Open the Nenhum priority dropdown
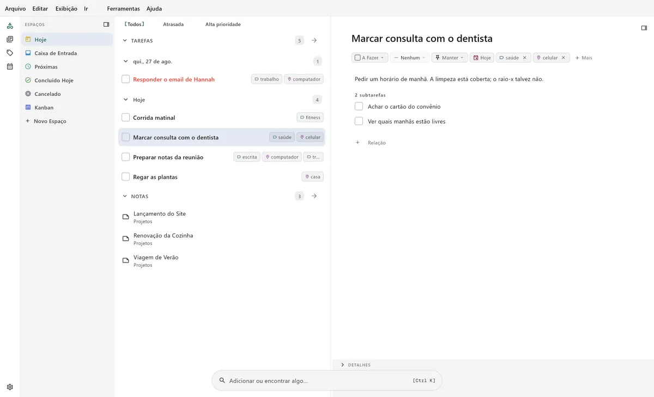The height and width of the screenshot is (397, 654). pos(410,58)
